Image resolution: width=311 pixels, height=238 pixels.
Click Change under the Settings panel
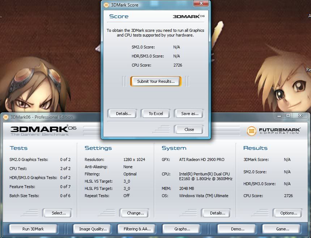pos(134,213)
